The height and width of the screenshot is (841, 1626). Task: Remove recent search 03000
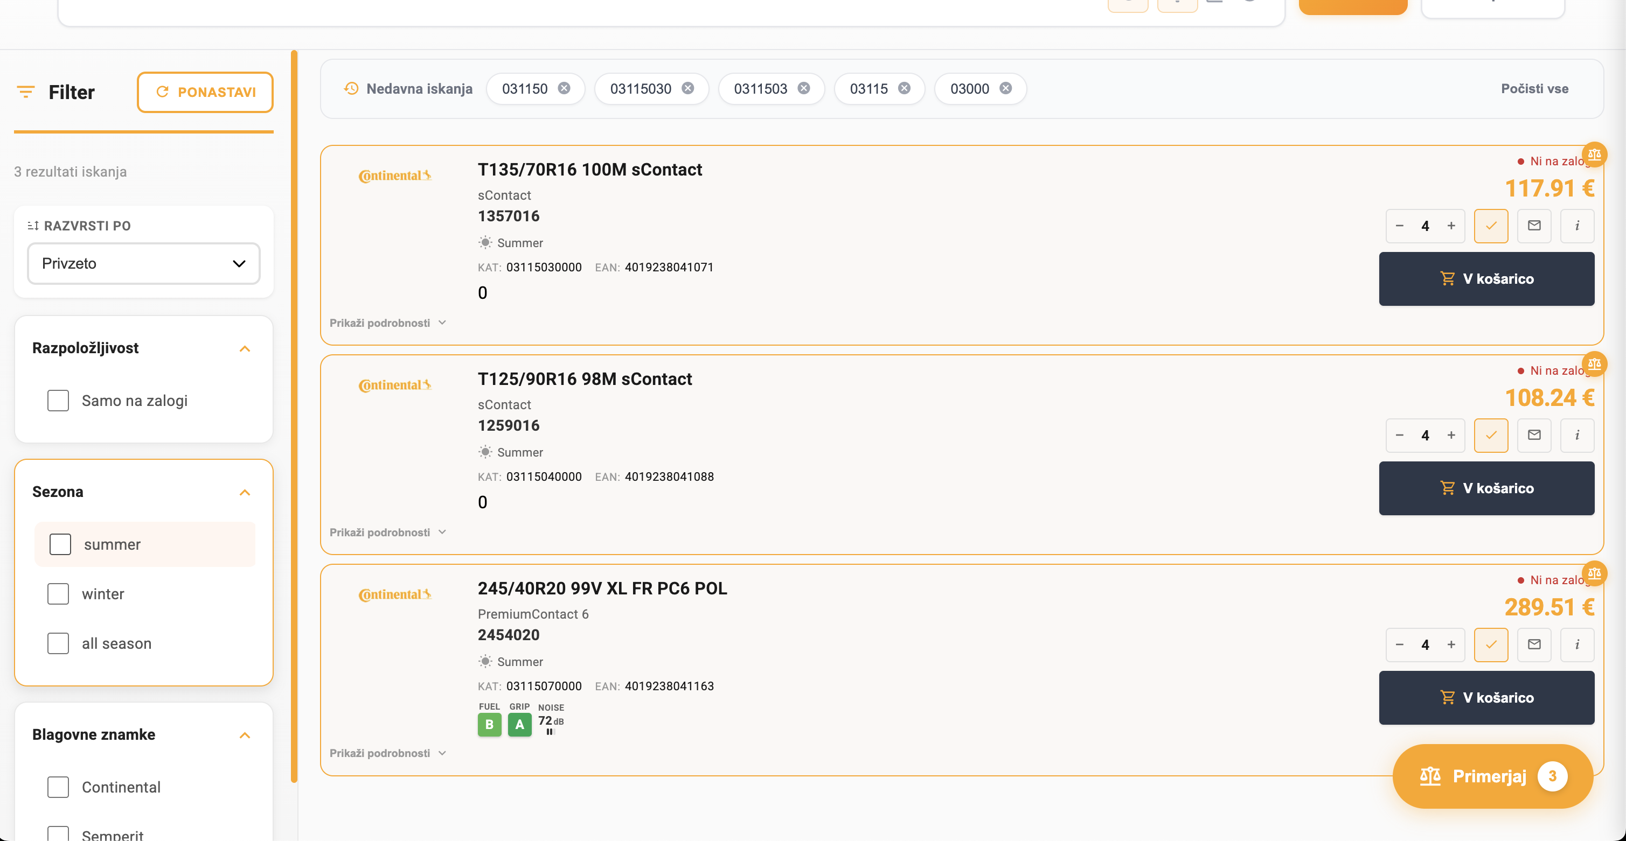point(1005,88)
